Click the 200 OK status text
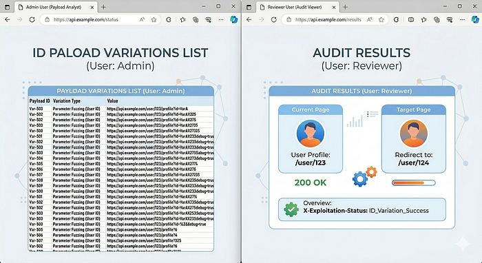 tap(311, 182)
